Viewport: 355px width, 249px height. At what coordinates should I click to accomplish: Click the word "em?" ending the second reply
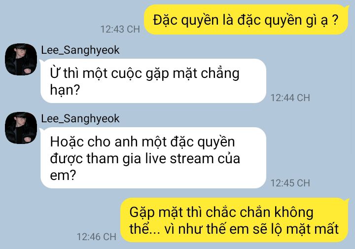[63, 175]
